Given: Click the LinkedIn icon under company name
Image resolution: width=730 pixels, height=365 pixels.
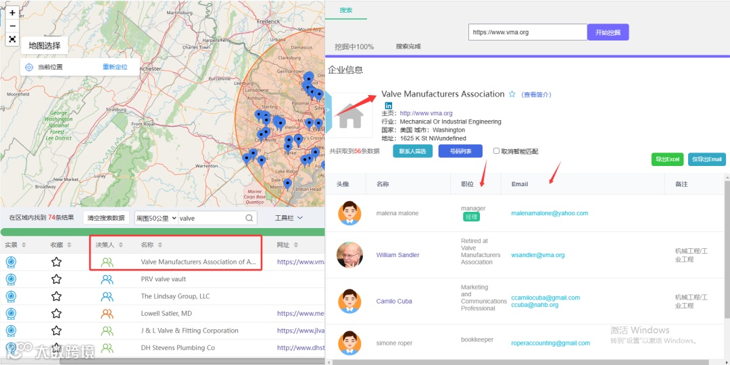Looking at the screenshot, I should pyautogui.click(x=388, y=105).
